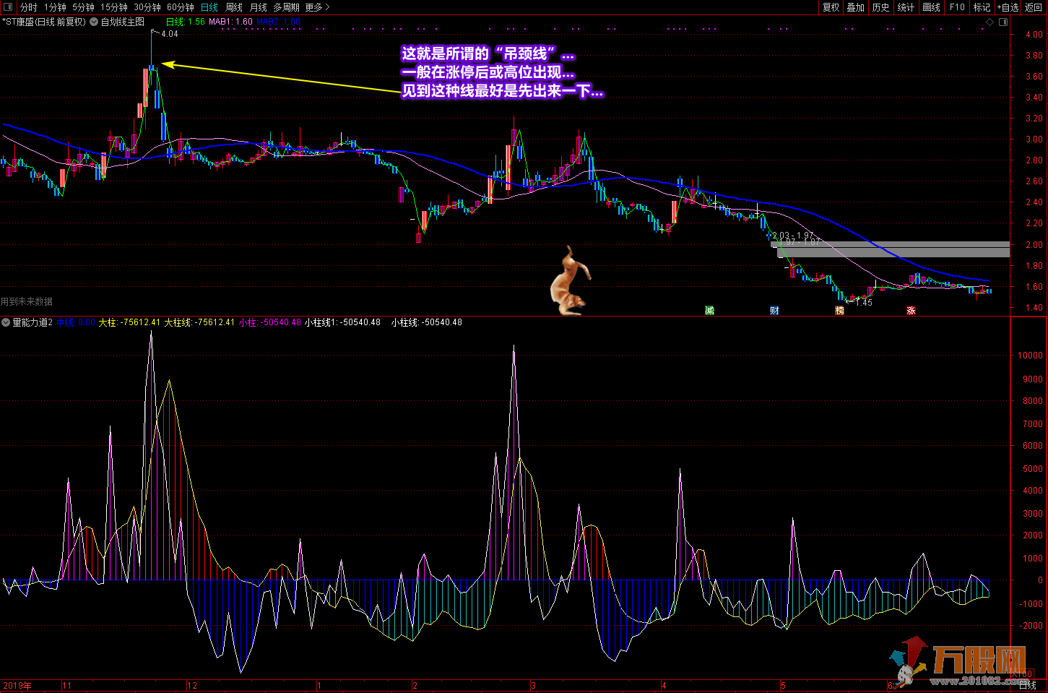Expand the main chart indicator dropdown

94,22
